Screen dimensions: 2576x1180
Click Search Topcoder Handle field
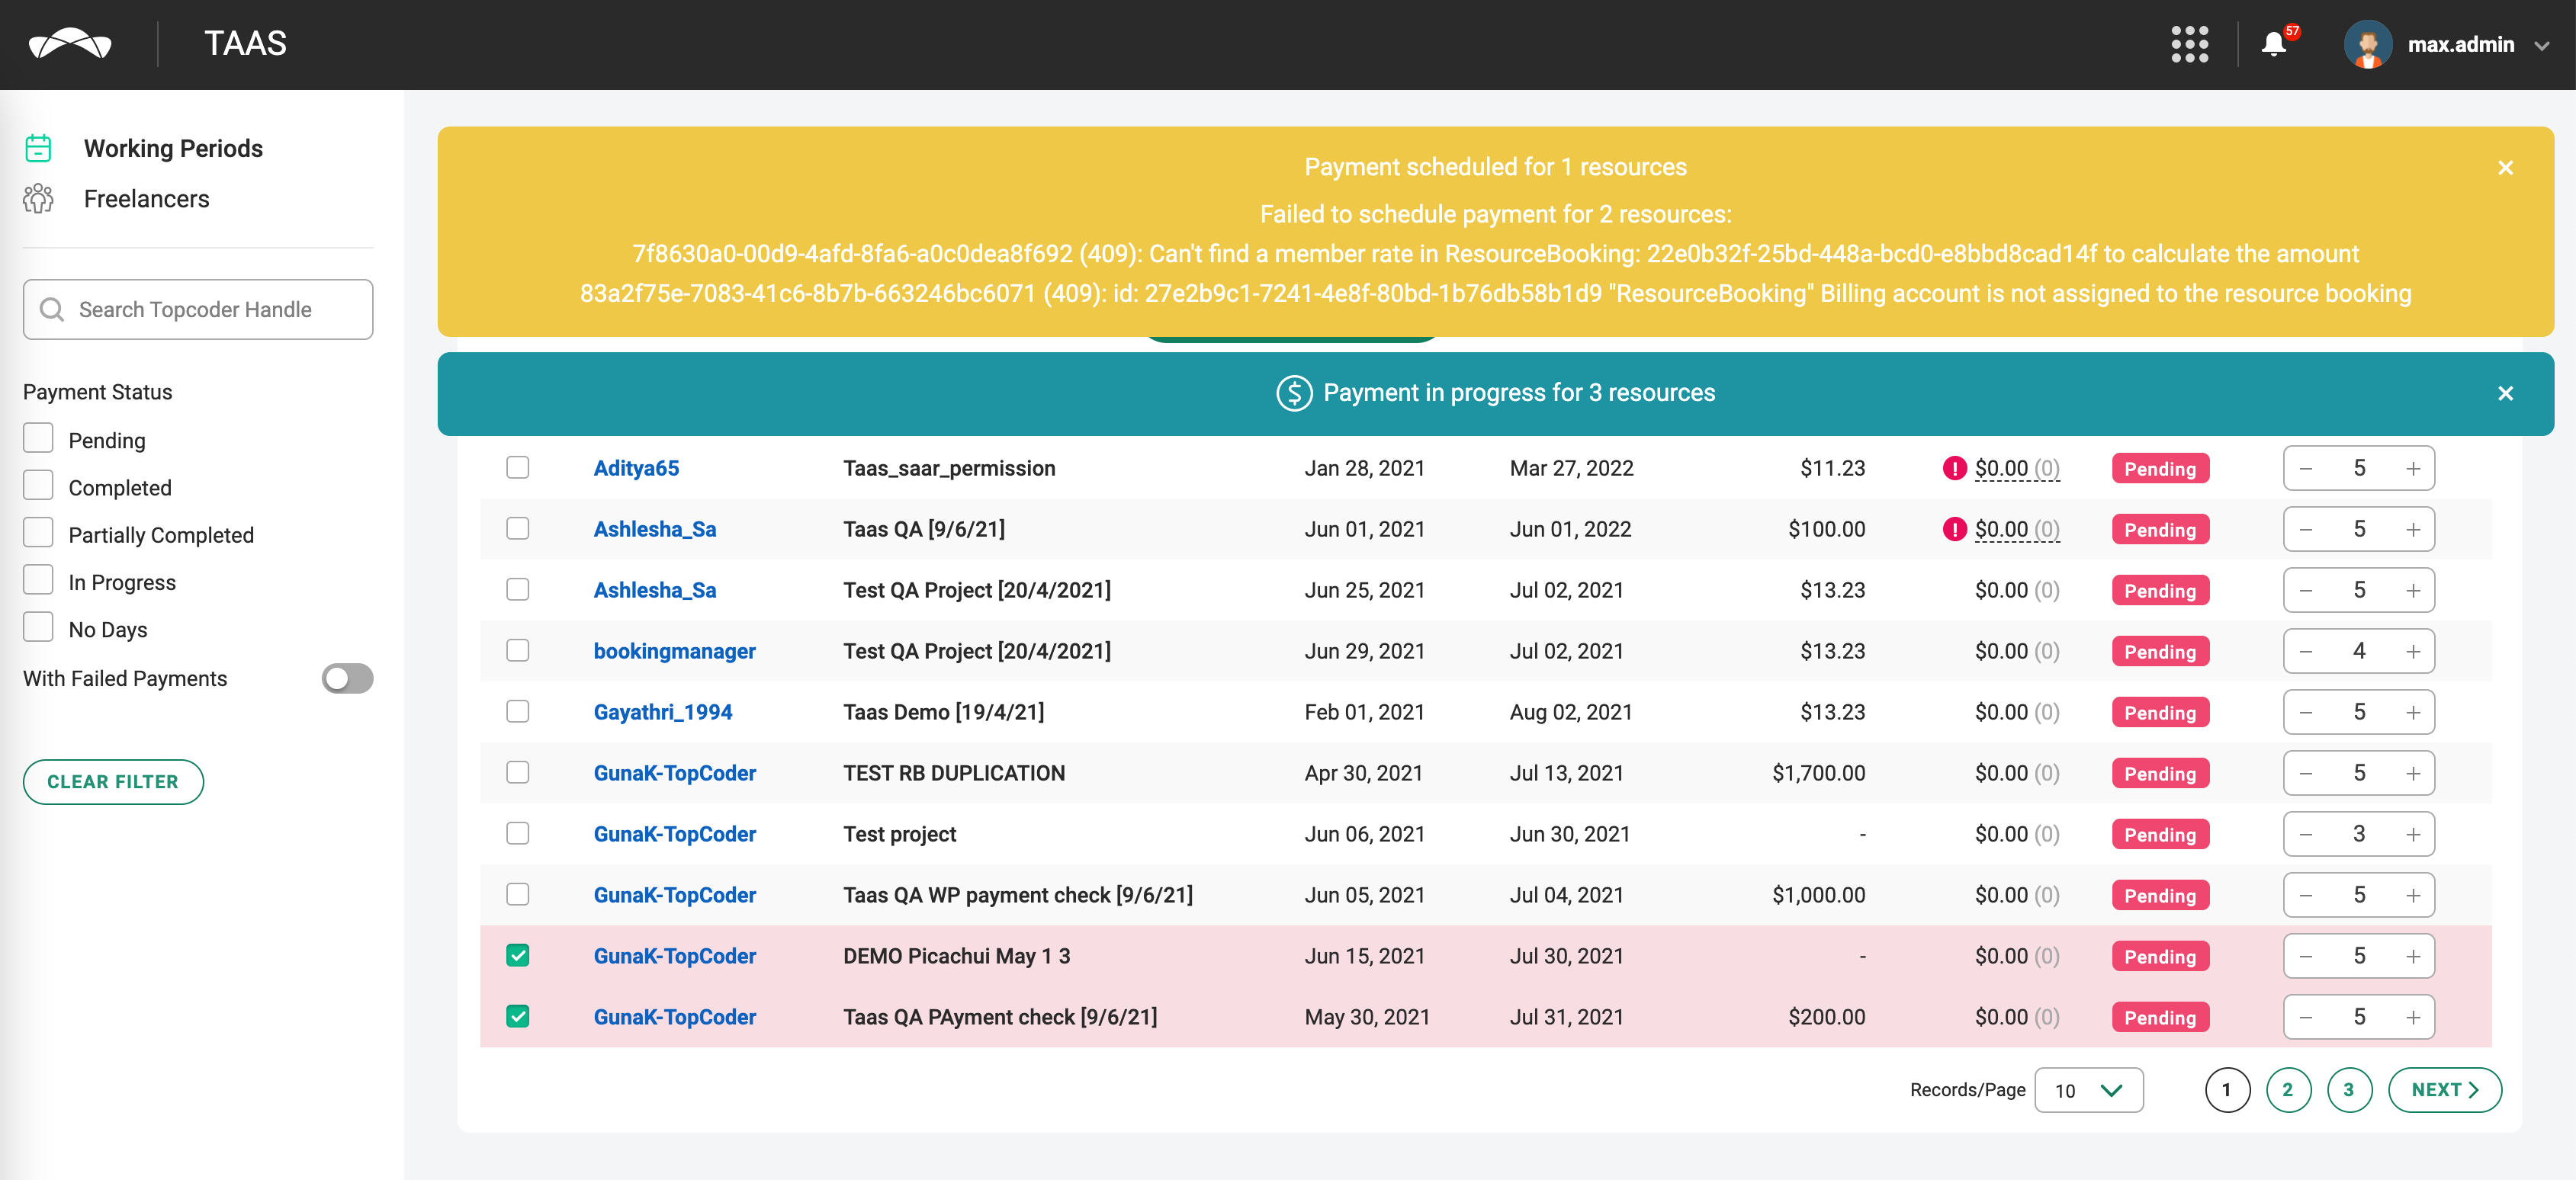pos(198,310)
